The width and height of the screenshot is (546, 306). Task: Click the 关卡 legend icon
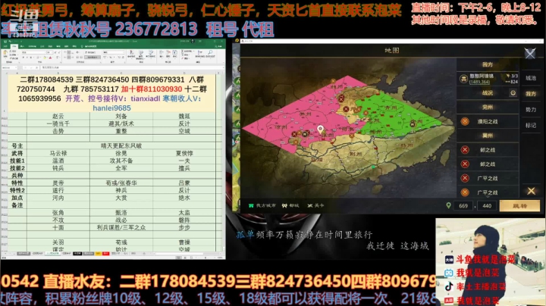310,205
